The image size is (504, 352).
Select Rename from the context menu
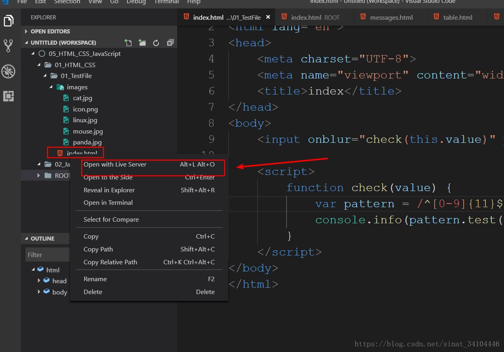(x=95, y=279)
